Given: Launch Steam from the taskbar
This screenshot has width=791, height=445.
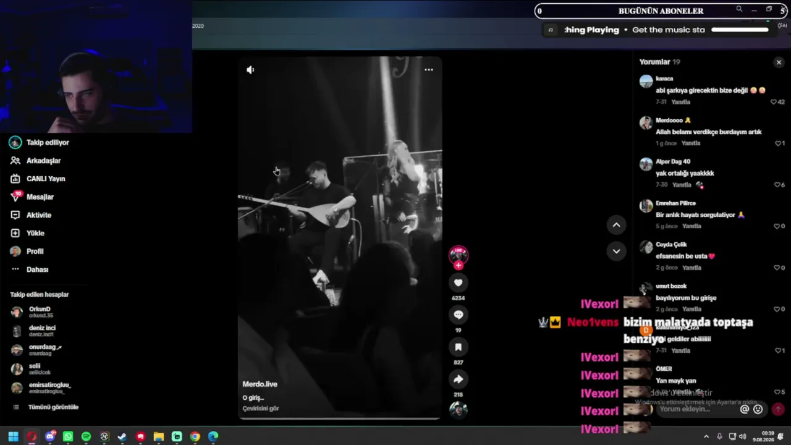Looking at the screenshot, I should (x=122, y=437).
